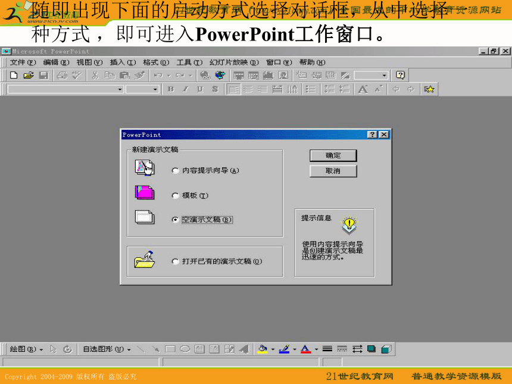The height and width of the screenshot is (384, 512).
Task: Click the Format Painter icon
Action: click(x=140, y=76)
